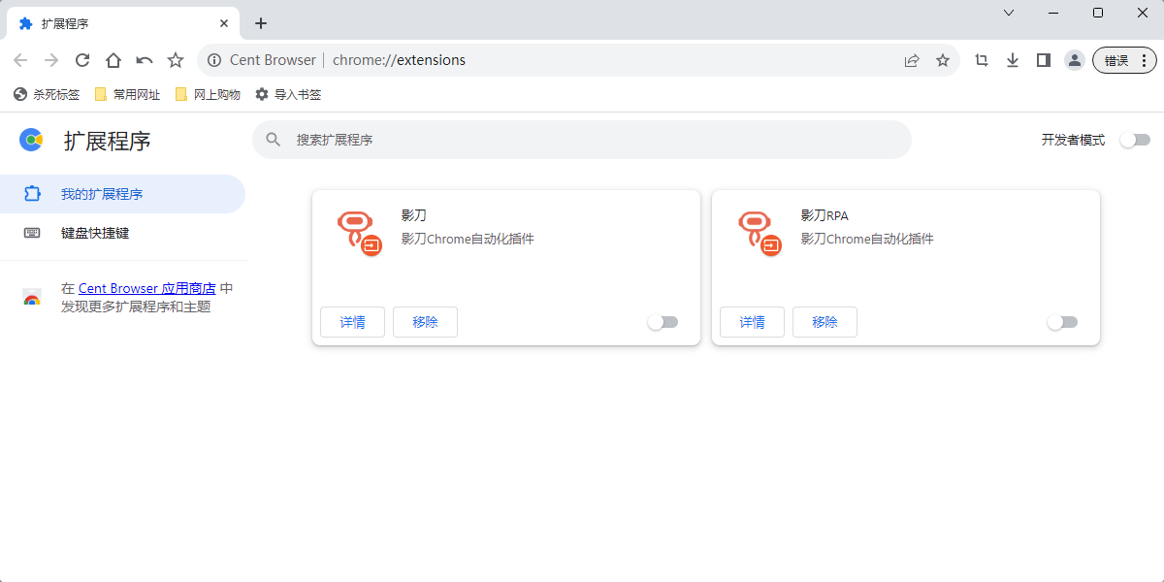
Task: Click the browser forward arrow
Action: [51, 60]
